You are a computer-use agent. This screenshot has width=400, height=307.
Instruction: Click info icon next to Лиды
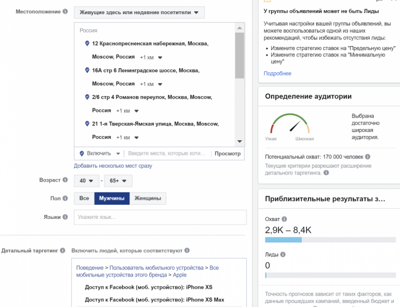pos(283,254)
